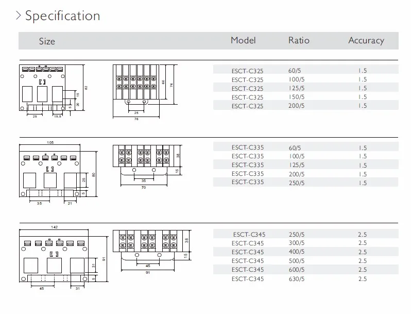Click accuracy 1.5 in ESCT-C325 60/5 row
The height and width of the screenshot is (314, 411).
(363, 71)
